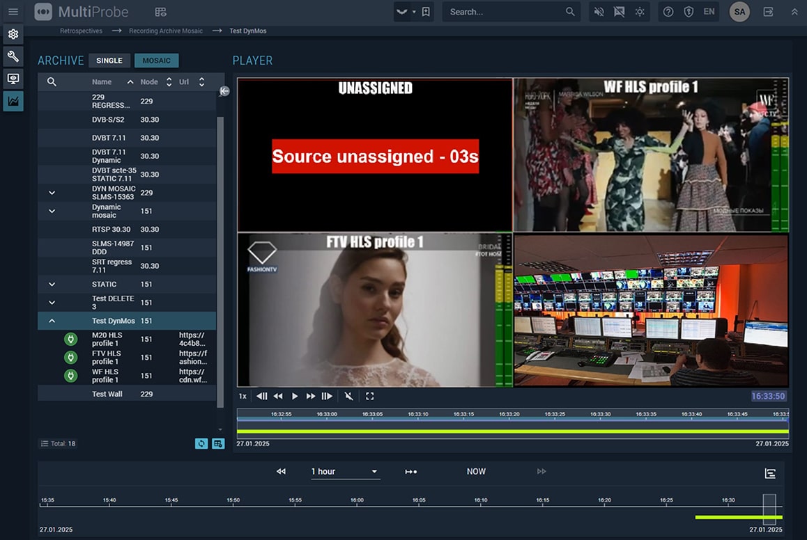The width and height of the screenshot is (807, 540).
Task: Open the monitor display sidebar icon
Action: 13,79
